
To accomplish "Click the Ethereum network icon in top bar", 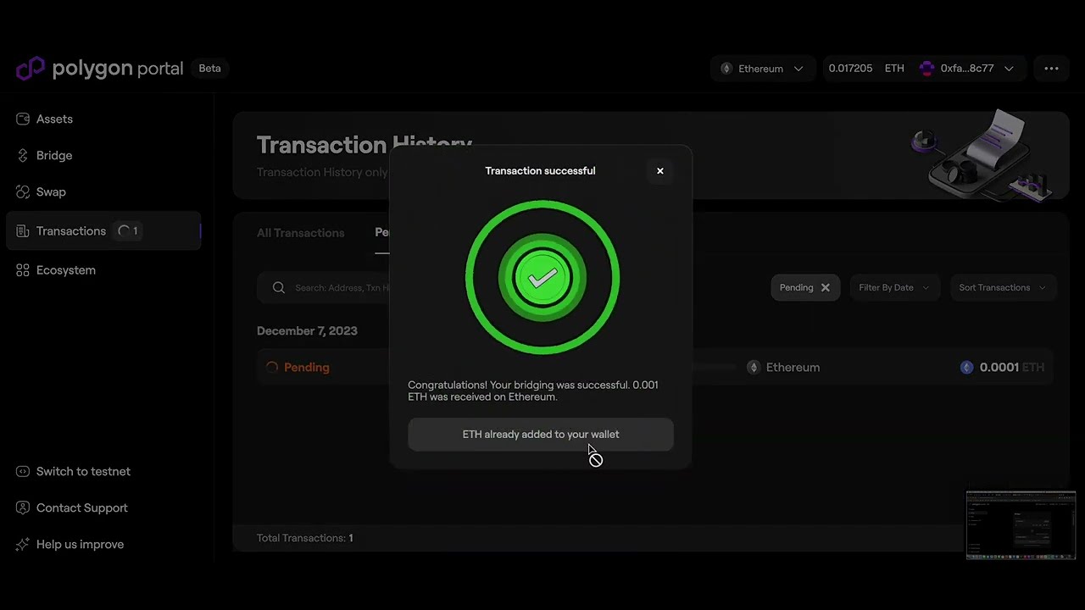I will pos(726,69).
